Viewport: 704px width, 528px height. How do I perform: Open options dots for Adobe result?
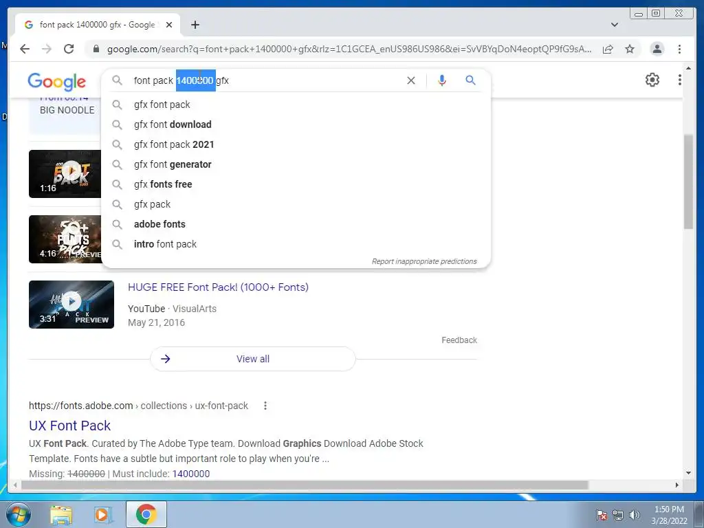(x=265, y=406)
